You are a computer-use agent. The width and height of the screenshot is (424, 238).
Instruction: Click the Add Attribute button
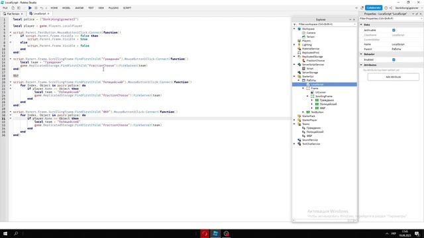[393, 77]
